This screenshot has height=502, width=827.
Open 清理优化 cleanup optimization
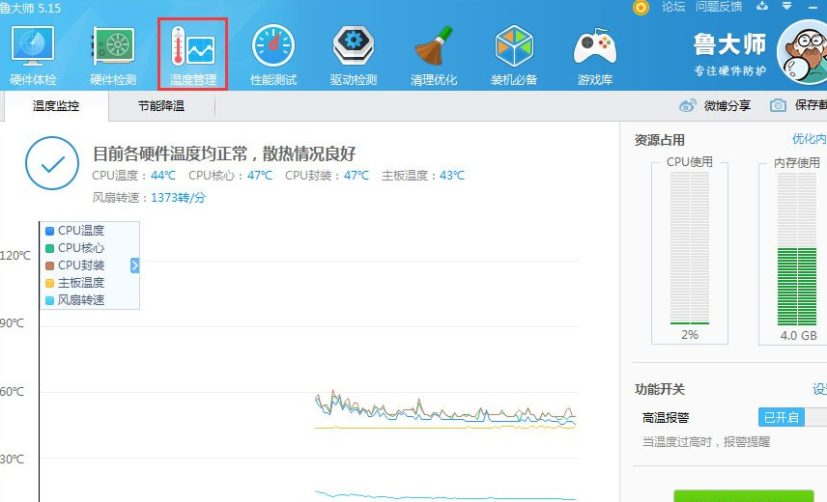(x=434, y=55)
